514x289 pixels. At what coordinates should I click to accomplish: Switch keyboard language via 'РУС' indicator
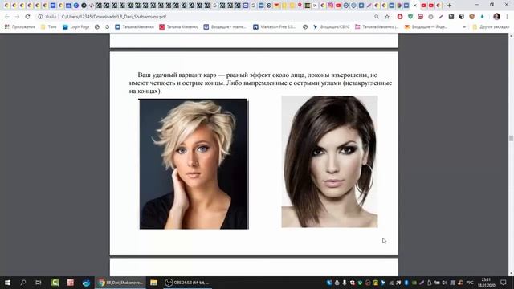coord(470,283)
